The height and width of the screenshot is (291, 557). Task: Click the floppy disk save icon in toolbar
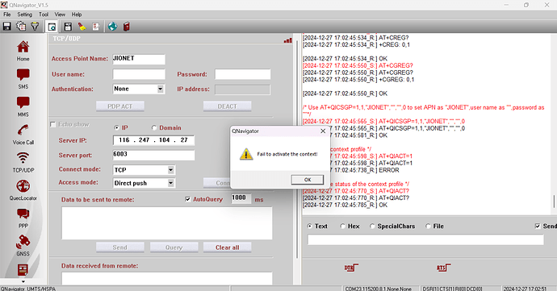tap(6, 27)
